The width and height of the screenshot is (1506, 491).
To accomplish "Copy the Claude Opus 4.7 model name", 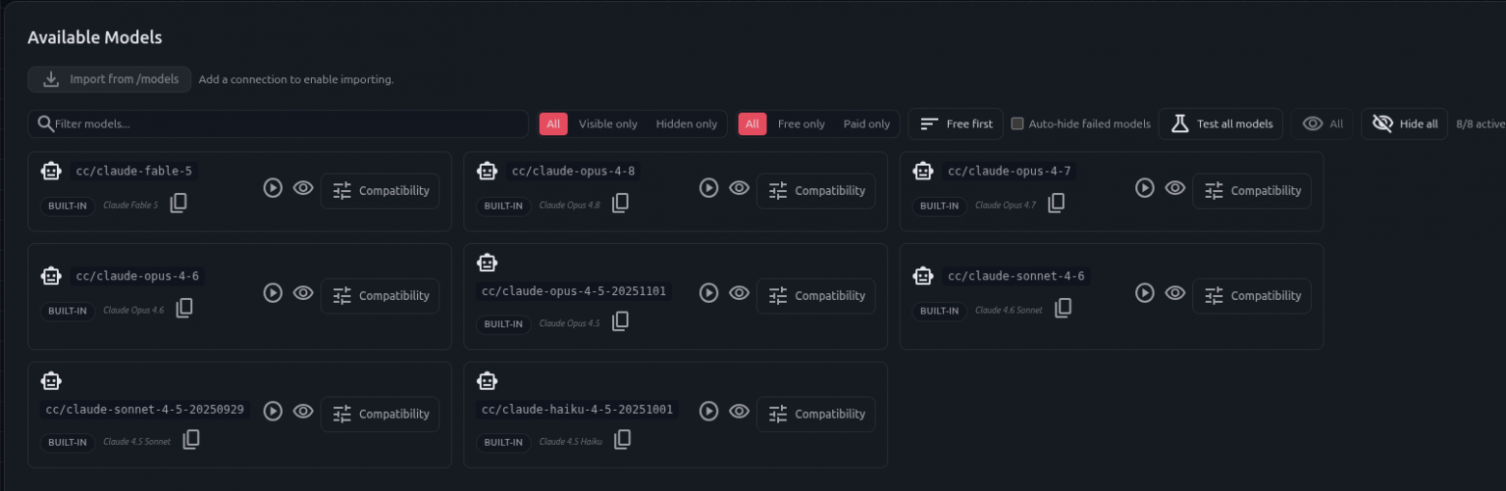I will tap(1057, 204).
